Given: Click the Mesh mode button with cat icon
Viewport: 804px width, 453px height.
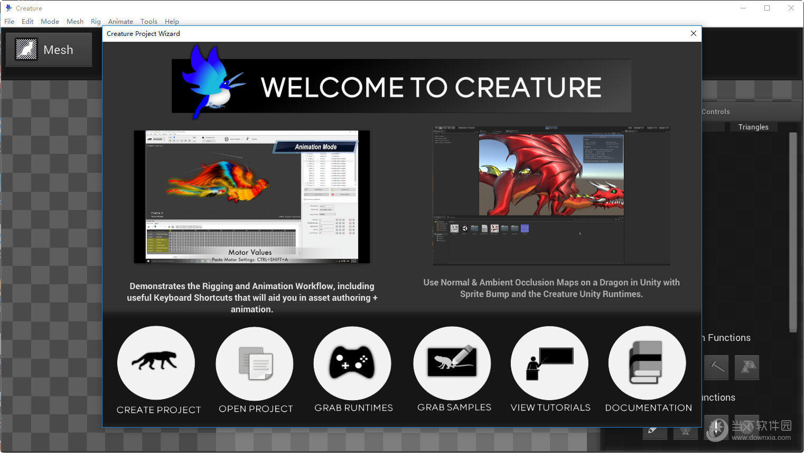Looking at the screenshot, I should click(x=49, y=50).
